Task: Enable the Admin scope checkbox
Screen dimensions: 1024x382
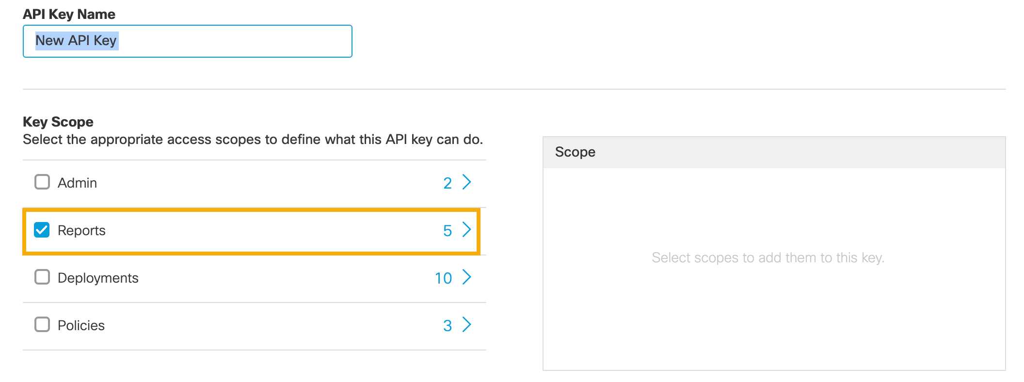Action: click(42, 182)
